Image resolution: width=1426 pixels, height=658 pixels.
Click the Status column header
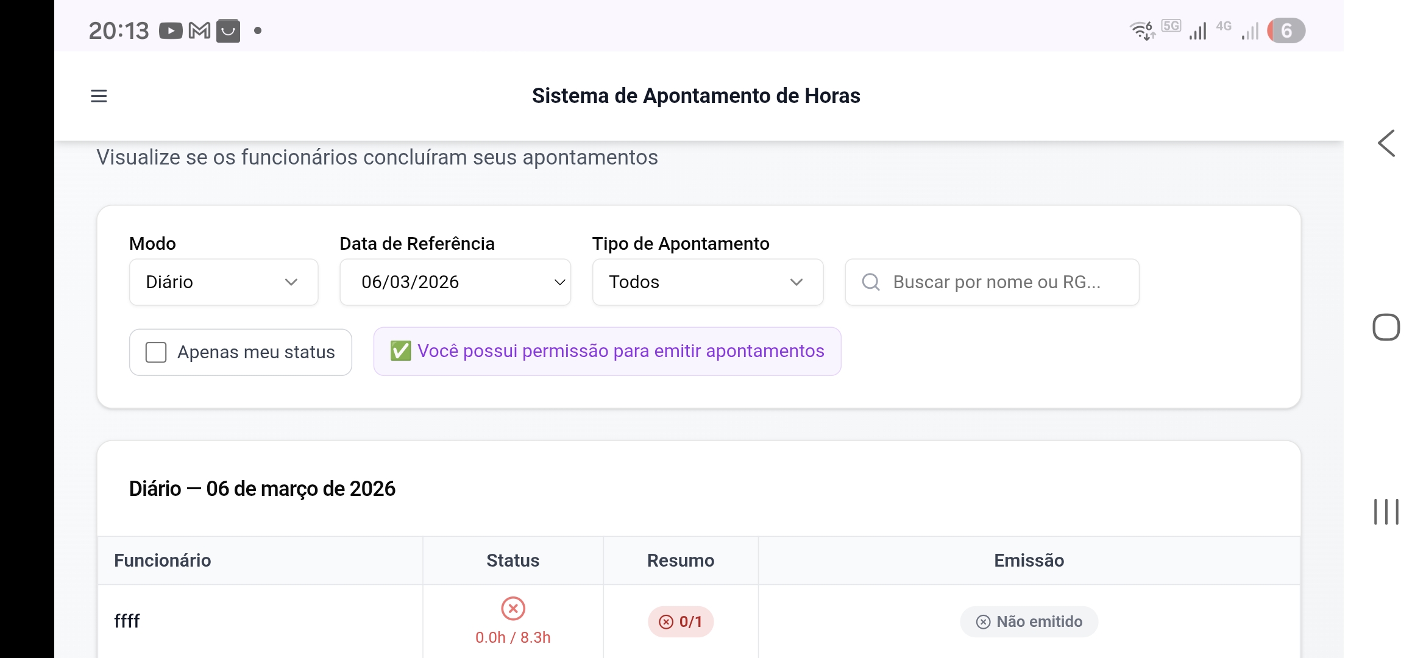(x=513, y=561)
